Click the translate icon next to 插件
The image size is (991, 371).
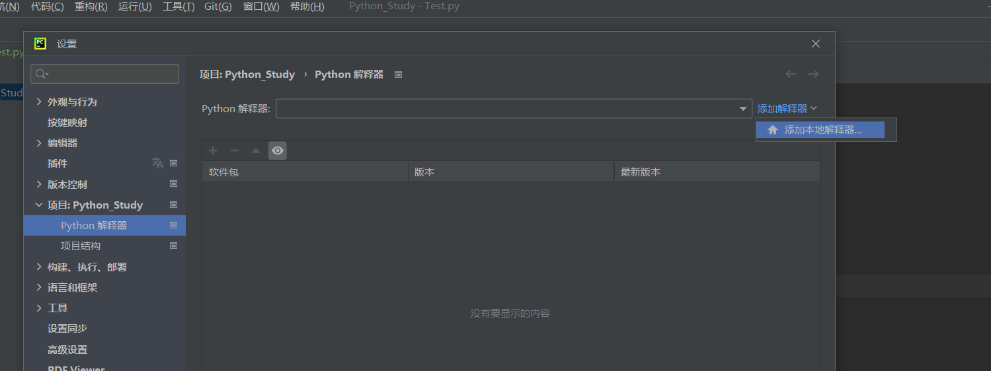point(157,163)
